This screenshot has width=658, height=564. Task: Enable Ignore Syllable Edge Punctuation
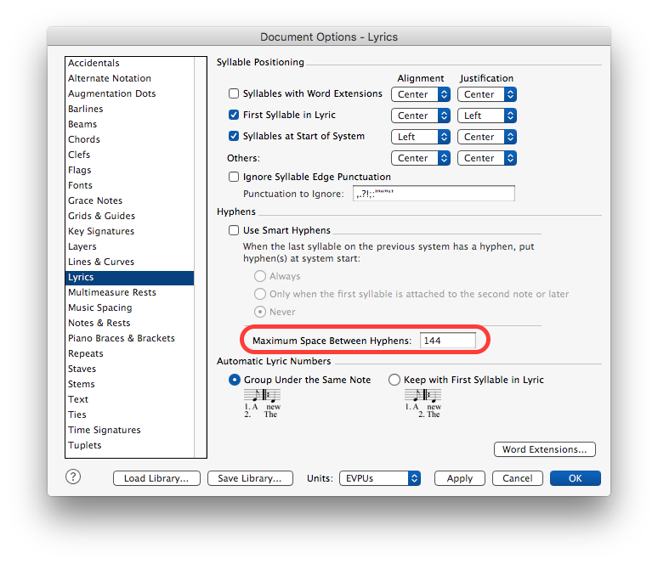234,177
